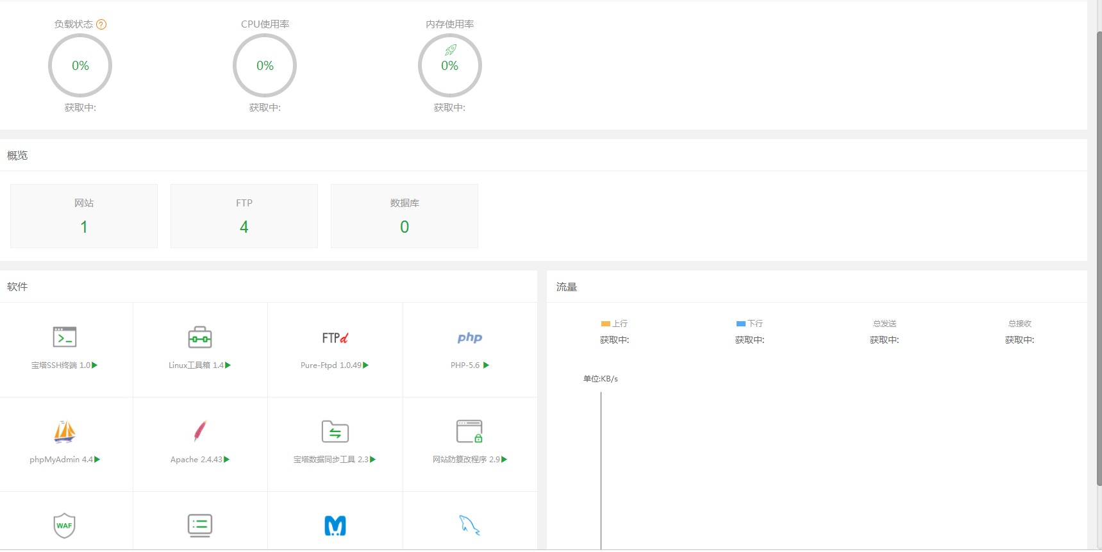This screenshot has width=1102, height=552.
Task: Click the 负载状态 help question mark icon
Action: click(101, 24)
